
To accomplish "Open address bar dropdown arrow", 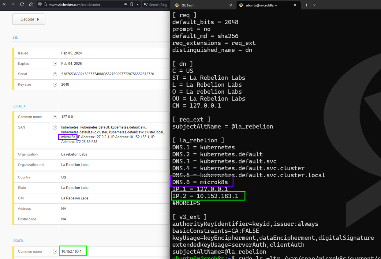I will [138, 5].
